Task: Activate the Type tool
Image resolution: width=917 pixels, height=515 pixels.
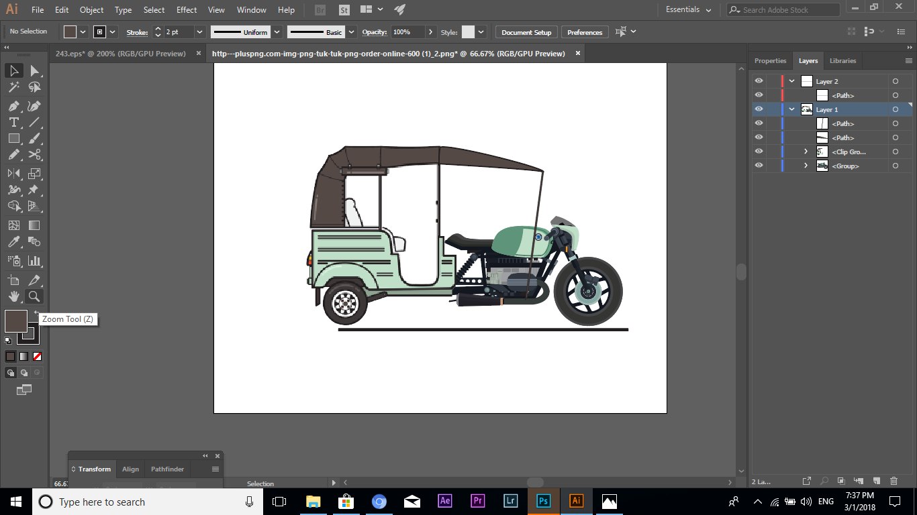Action: coord(13,122)
